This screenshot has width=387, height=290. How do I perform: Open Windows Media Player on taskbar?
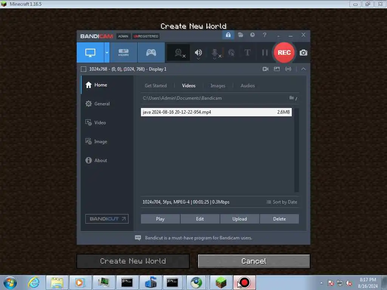tap(80, 282)
